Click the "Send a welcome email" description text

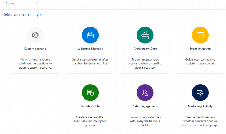(90, 61)
